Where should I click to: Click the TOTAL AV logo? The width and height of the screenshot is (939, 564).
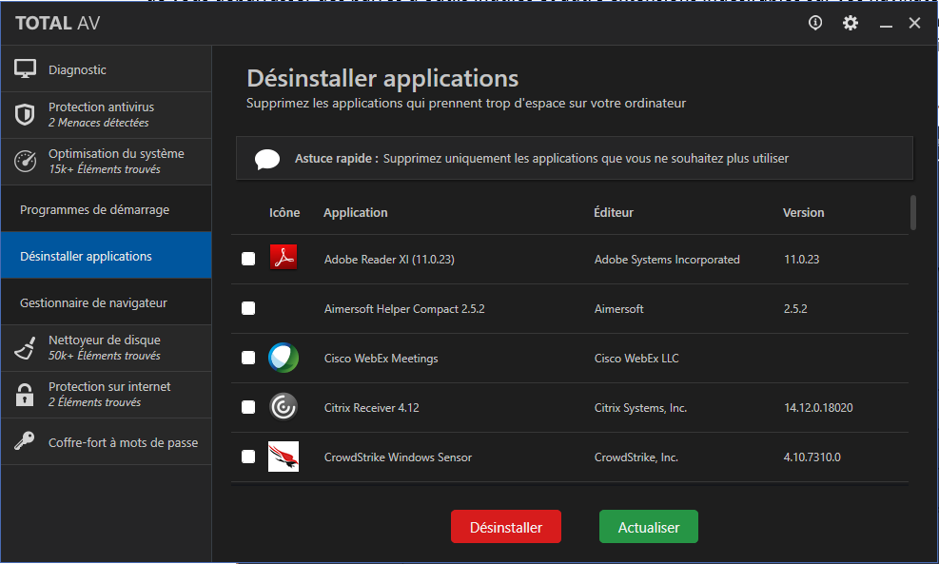click(x=57, y=24)
